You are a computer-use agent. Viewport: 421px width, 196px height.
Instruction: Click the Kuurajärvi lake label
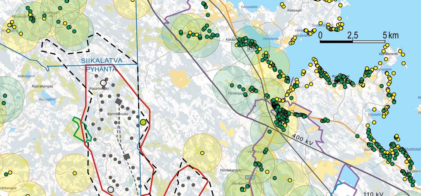point(47,99)
